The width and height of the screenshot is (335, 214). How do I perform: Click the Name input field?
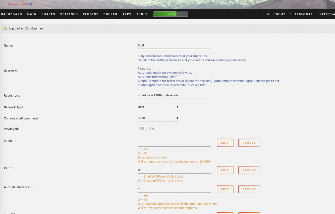point(174,45)
